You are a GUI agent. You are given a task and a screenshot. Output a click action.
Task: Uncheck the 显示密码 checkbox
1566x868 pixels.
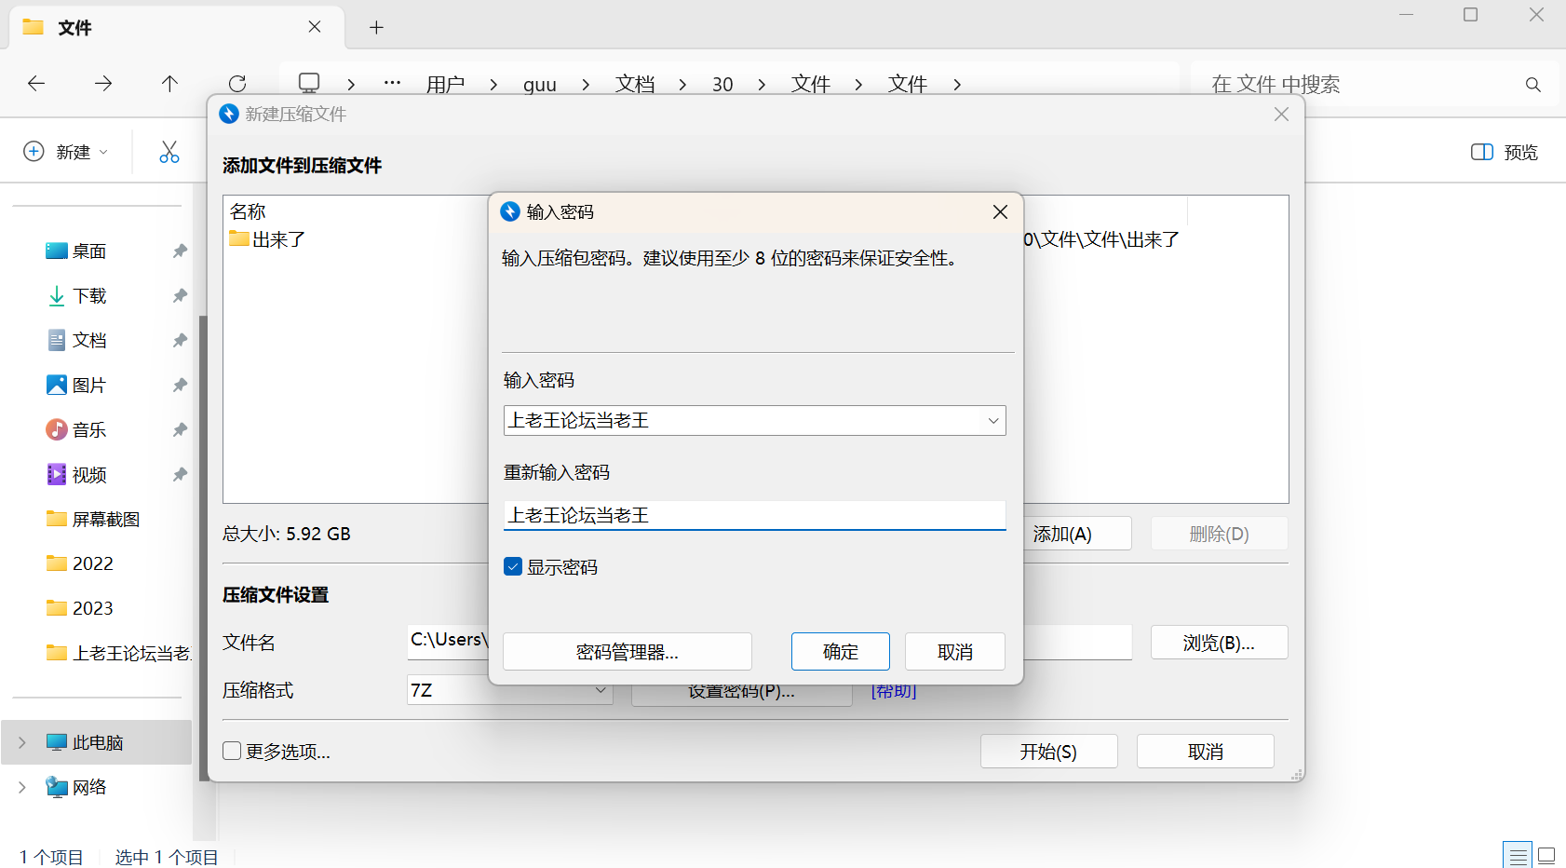coord(513,566)
